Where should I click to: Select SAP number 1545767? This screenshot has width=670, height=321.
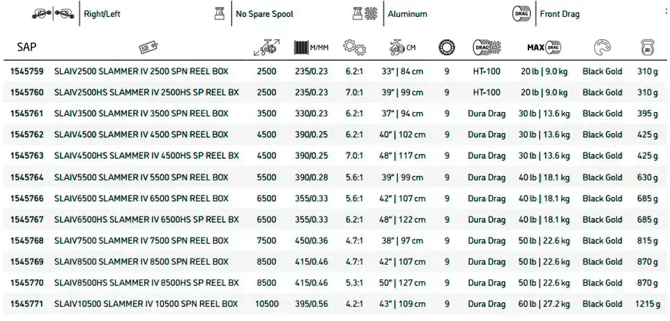point(27,219)
